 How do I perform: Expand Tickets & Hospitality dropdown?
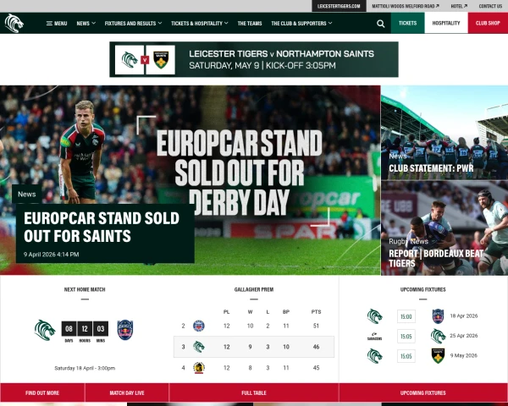click(200, 24)
